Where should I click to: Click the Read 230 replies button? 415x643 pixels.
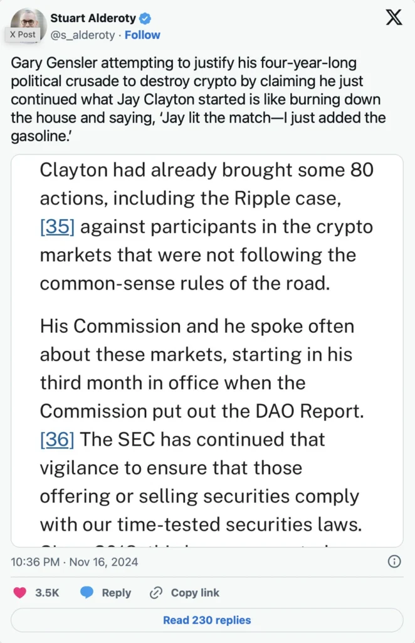[207, 620]
